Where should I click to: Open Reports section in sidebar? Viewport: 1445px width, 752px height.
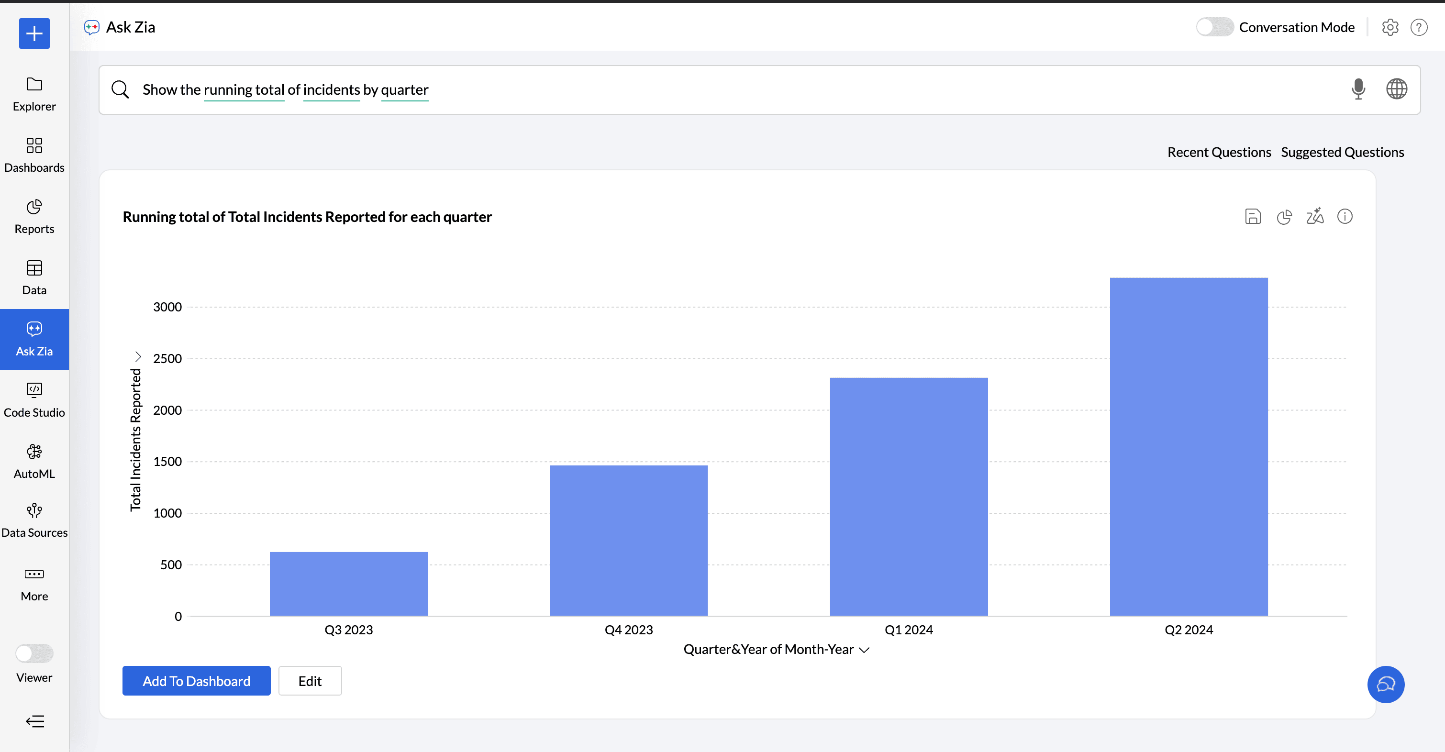coord(34,216)
